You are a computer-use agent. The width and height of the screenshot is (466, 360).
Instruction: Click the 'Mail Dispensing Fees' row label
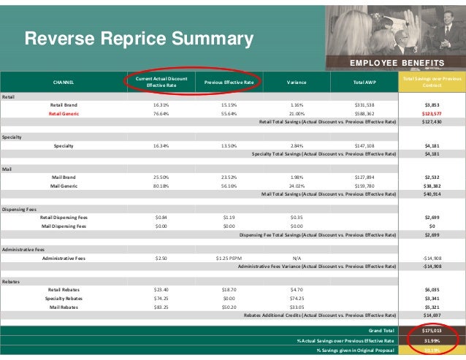pyautogui.click(x=64, y=226)
